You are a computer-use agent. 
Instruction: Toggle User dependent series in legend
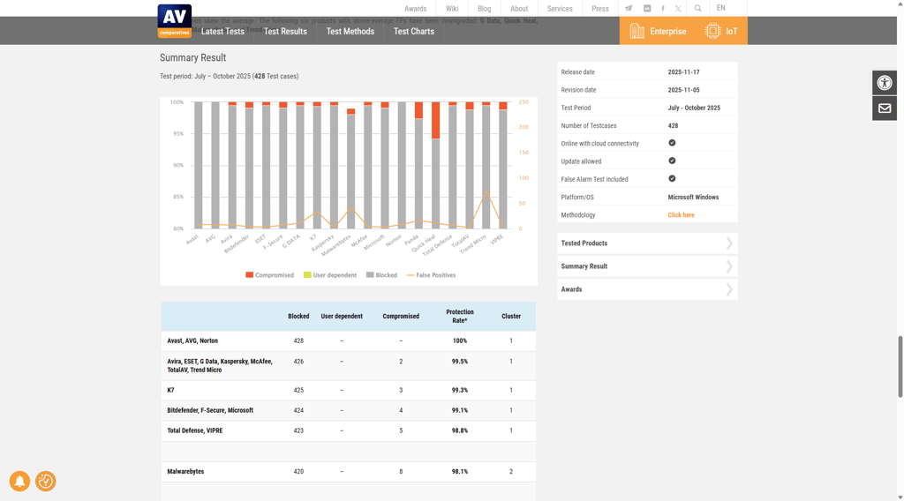coord(330,275)
